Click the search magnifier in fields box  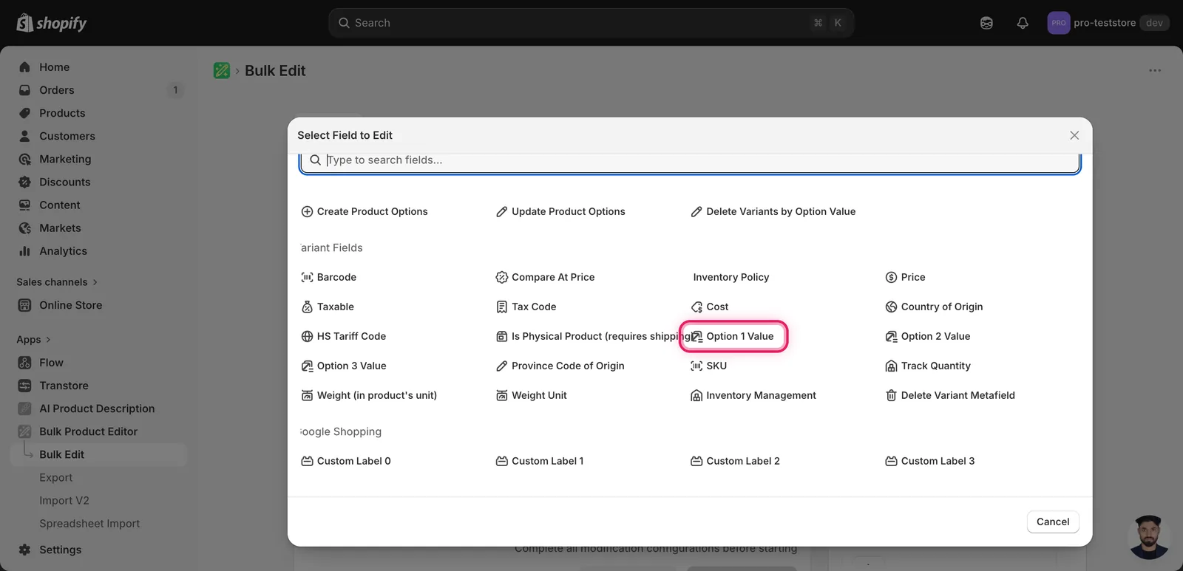(x=315, y=160)
